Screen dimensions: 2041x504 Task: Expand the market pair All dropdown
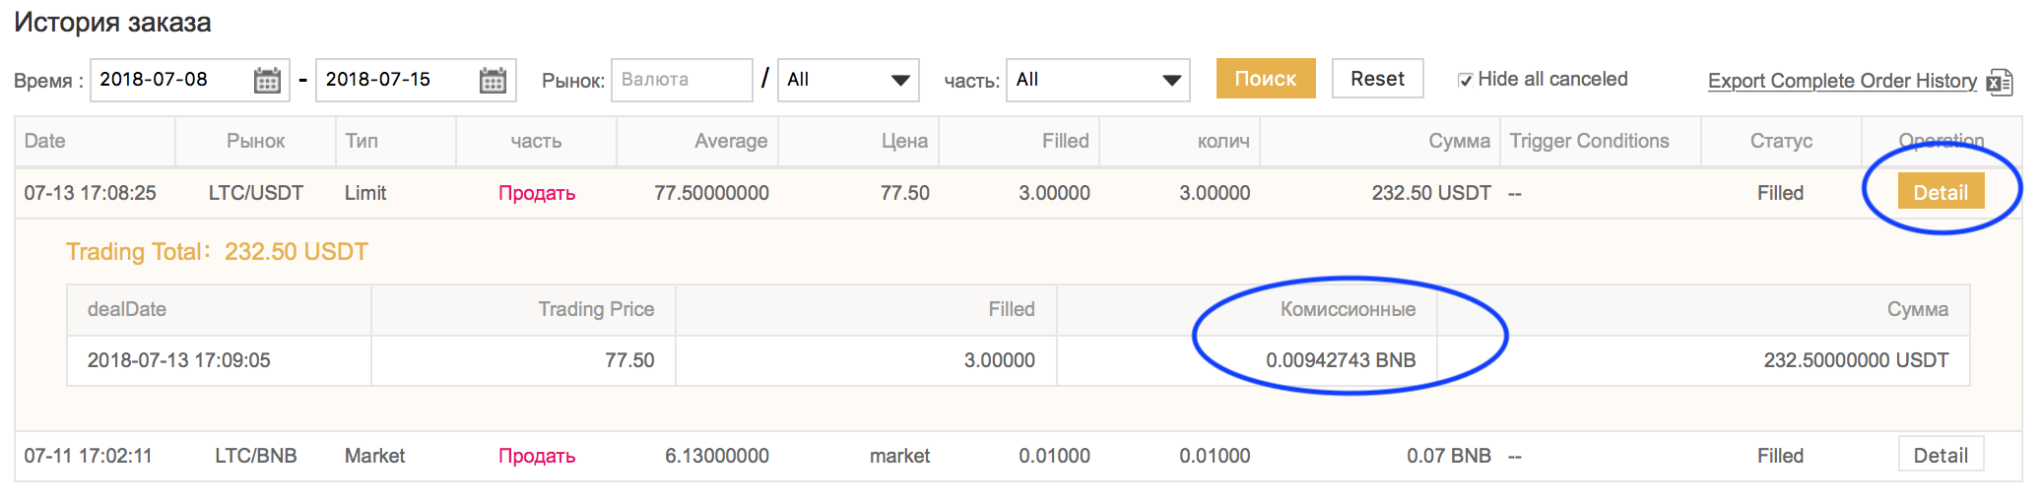click(847, 80)
